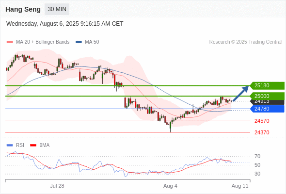
Task: Click the 24570 support level label
Action: 262,121
